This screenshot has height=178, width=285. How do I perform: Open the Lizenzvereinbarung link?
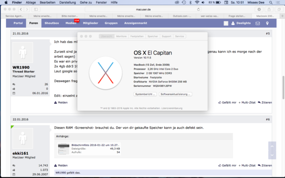click(172, 108)
